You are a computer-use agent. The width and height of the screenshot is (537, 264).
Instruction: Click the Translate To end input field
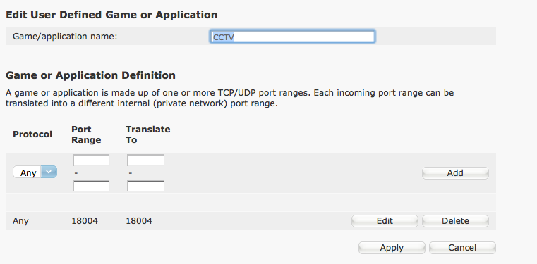[x=145, y=185]
